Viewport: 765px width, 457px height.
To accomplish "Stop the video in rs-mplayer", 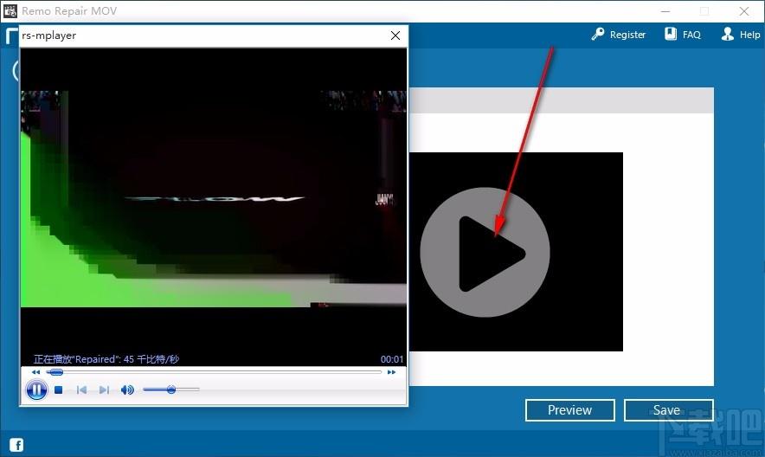I will click(x=59, y=389).
